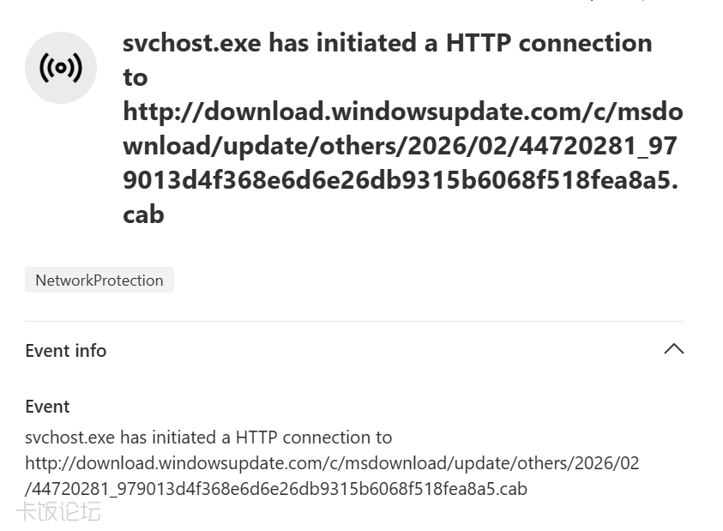Click the word 'cab' ending the heading

[x=143, y=214]
